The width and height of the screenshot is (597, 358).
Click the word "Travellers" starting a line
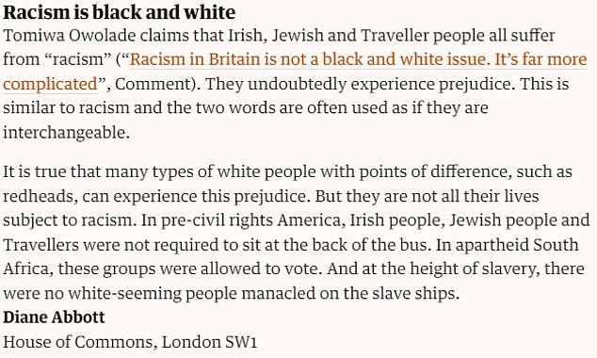click(x=40, y=245)
